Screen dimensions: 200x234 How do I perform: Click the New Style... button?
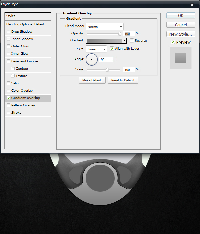click(181, 34)
